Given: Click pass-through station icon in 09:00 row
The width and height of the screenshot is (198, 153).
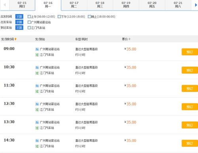Looking at the screenshot, I should (x=37, y=55).
